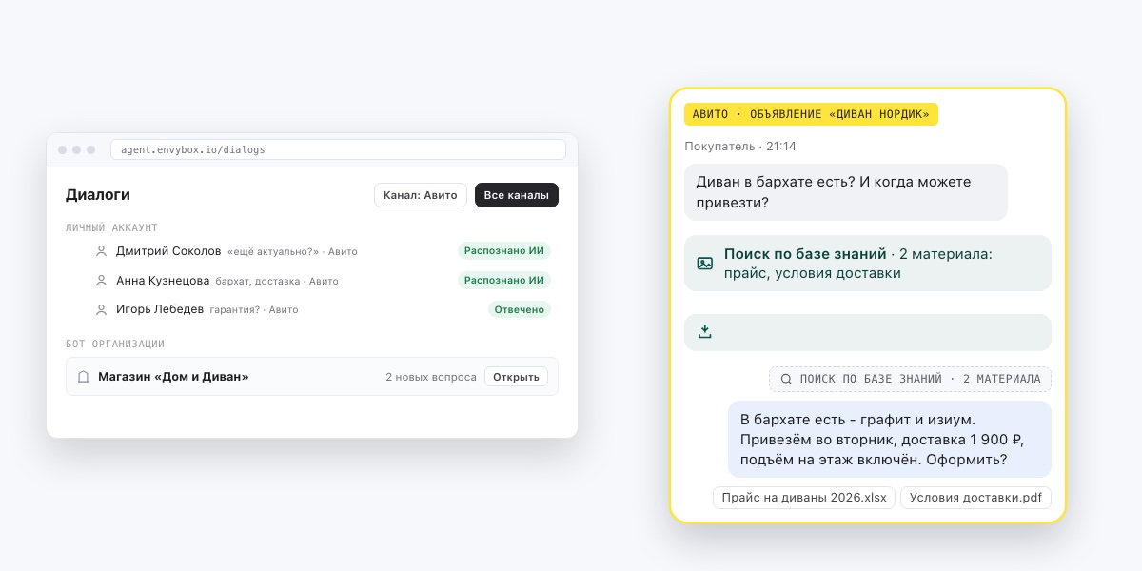This screenshot has width=1142, height=571.
Task: Open the Прайс на диваны 2026.xlsx attachment
Action: click(x=804, y=498)
